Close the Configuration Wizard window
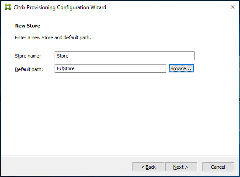240x177 pixels. click(232, 7)
